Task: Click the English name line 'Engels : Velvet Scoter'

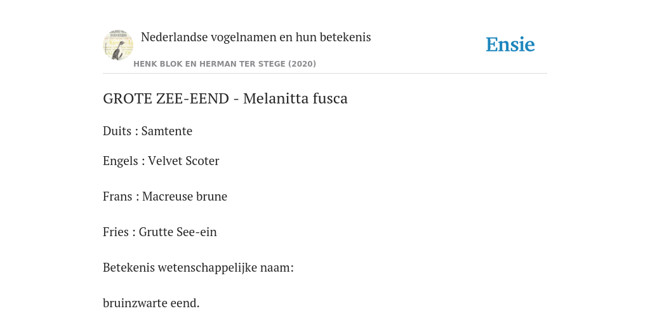Action: (161, 161)
